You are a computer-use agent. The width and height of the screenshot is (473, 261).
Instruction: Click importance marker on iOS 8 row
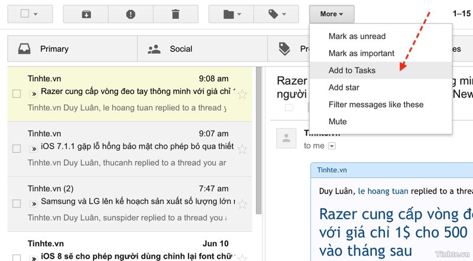click(x=34, y=258)
